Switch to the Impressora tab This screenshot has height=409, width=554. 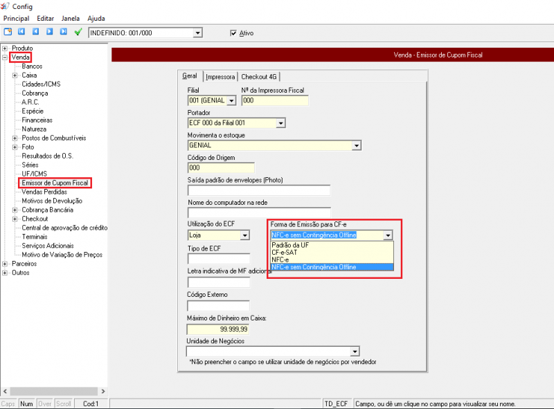click(x=220, y=77)
